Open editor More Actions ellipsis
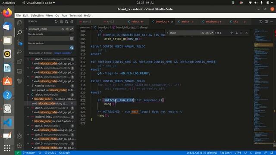Viewport: 276px width, 155px height. coord(271,22)
